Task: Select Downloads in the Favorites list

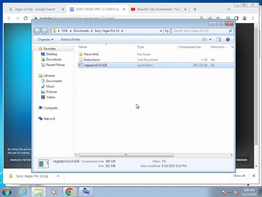Action: (x=54, y=60)
